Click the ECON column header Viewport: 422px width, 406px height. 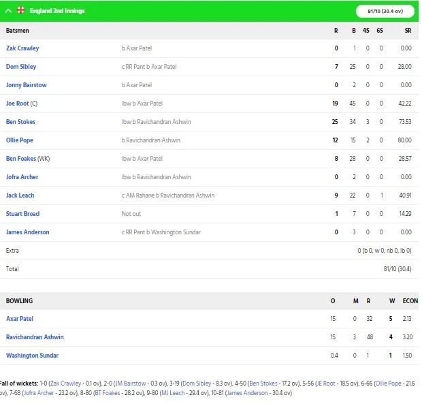410,301
